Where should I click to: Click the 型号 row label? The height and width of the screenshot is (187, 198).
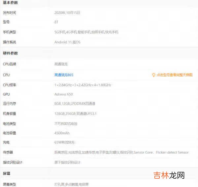point(6,22)
